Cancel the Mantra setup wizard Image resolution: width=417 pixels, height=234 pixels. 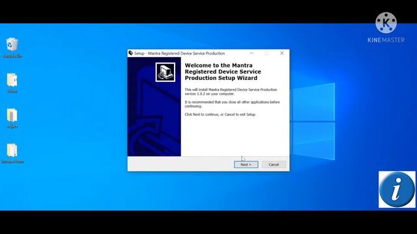coord(274,164)
